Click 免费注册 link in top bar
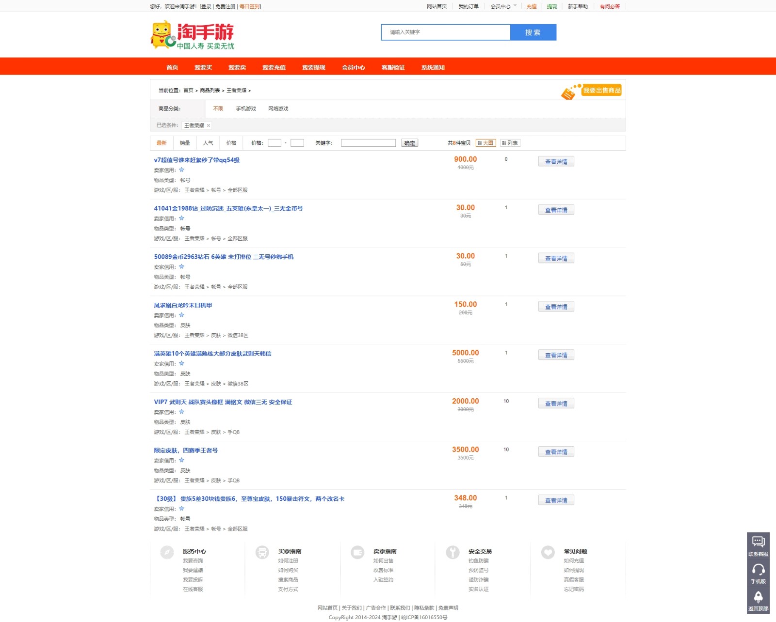 (x=225, y=6)
